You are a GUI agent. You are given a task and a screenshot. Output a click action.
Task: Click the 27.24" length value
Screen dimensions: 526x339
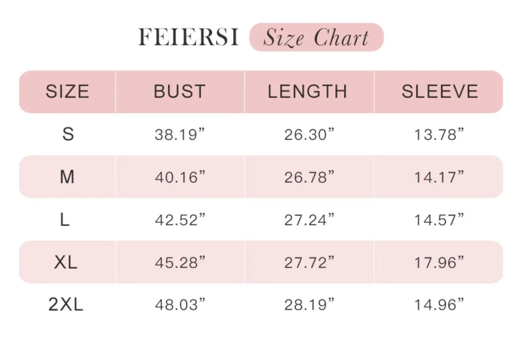310,220
